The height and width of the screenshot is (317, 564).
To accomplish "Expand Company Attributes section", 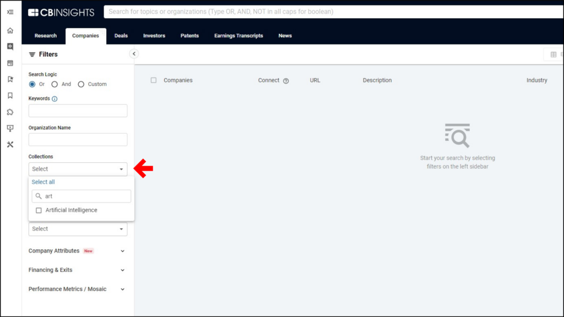I will tap(77, 251).
